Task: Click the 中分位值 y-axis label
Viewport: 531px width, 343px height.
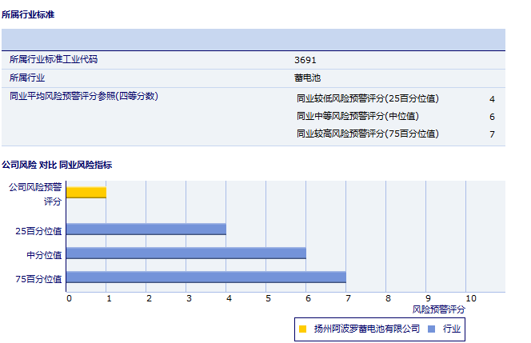Action: 45,254
